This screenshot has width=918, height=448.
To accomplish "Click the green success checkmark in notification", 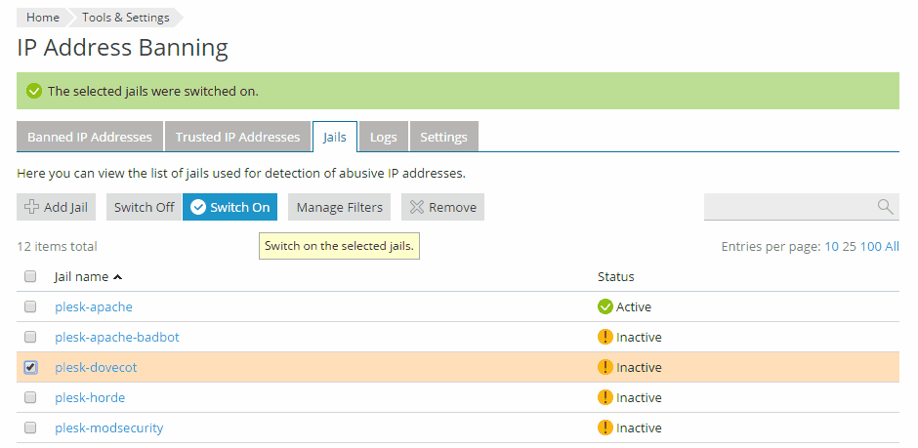I will [34, 91].
